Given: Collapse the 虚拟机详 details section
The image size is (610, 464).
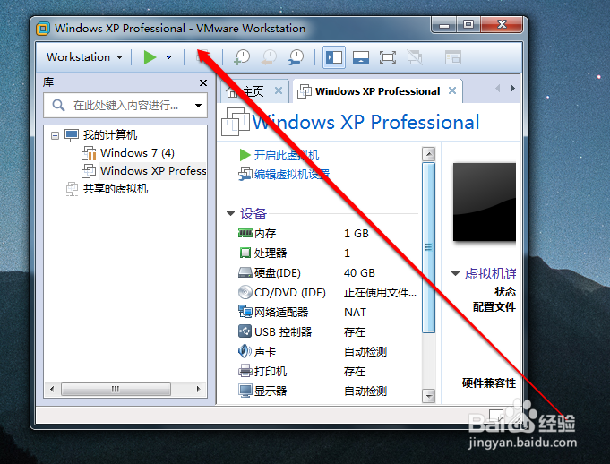Looking at the screenshot, I should point(455,274).
